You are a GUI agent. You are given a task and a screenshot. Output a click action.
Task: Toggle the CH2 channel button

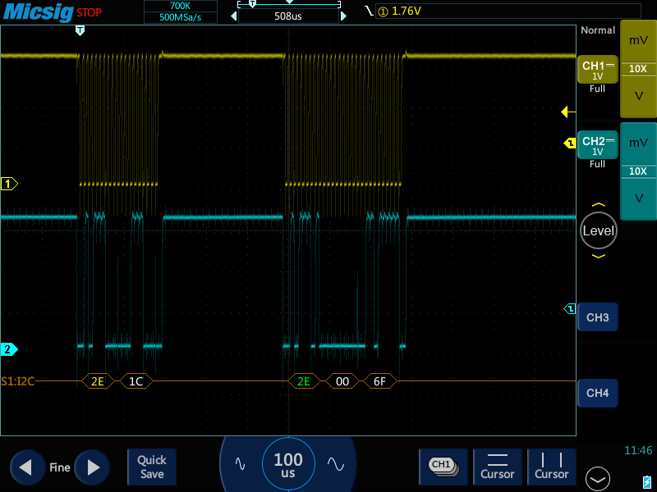(598, 145)
